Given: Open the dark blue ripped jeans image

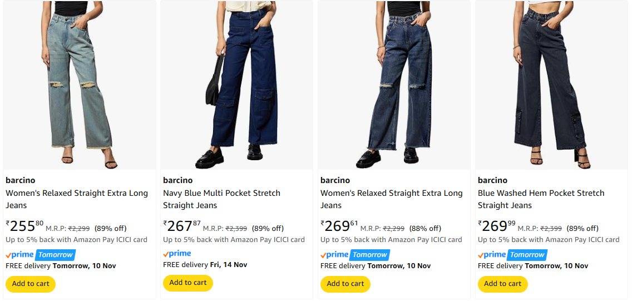Looking at the screenshot, I should [394, 85].
